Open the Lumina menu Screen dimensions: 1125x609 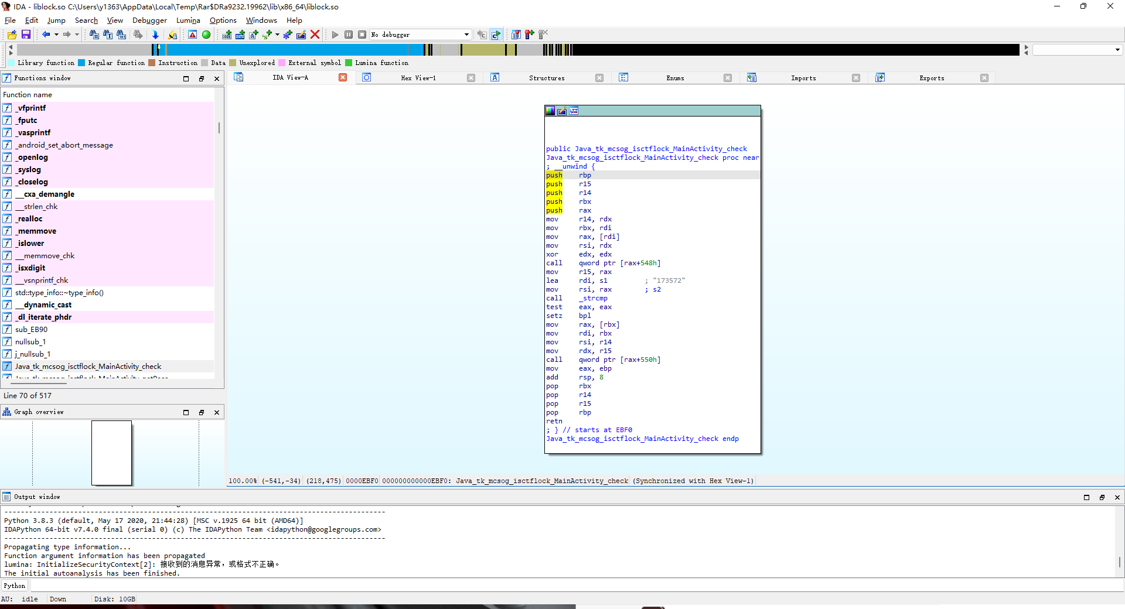pos(188,20)
